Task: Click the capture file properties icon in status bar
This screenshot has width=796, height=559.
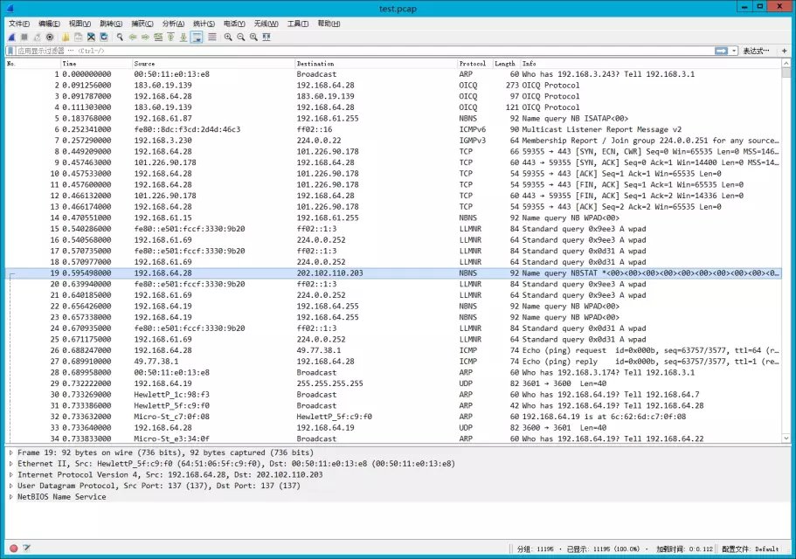Action: click(26, 548)
